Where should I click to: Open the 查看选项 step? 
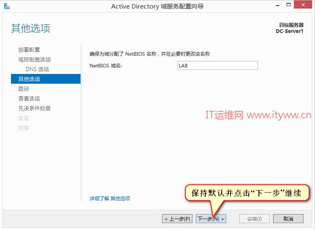(29, 99)
